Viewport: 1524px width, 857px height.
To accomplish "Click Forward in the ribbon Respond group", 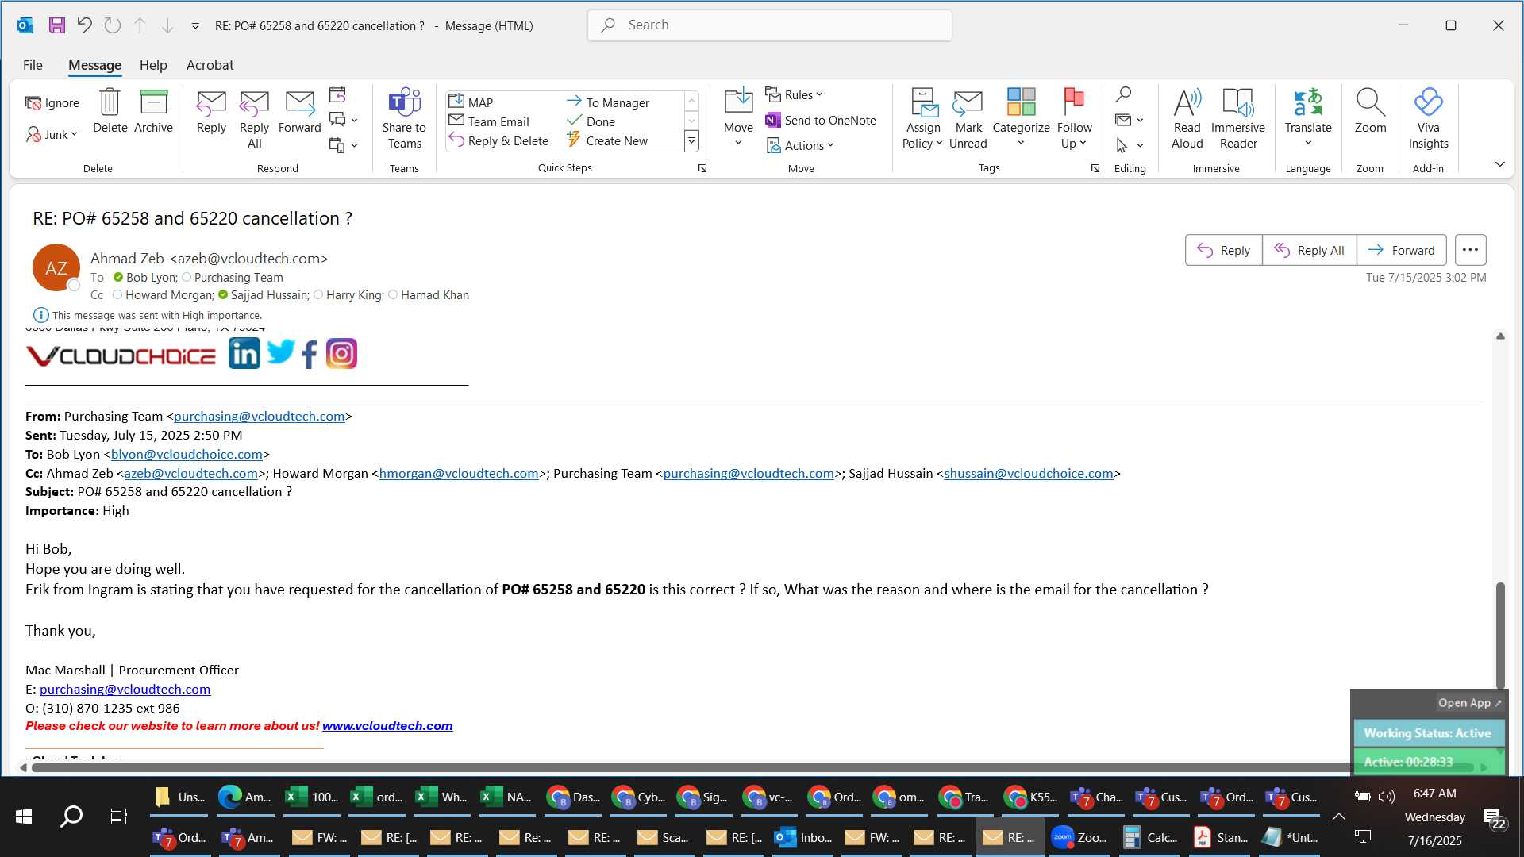I will tap(299, 111).
